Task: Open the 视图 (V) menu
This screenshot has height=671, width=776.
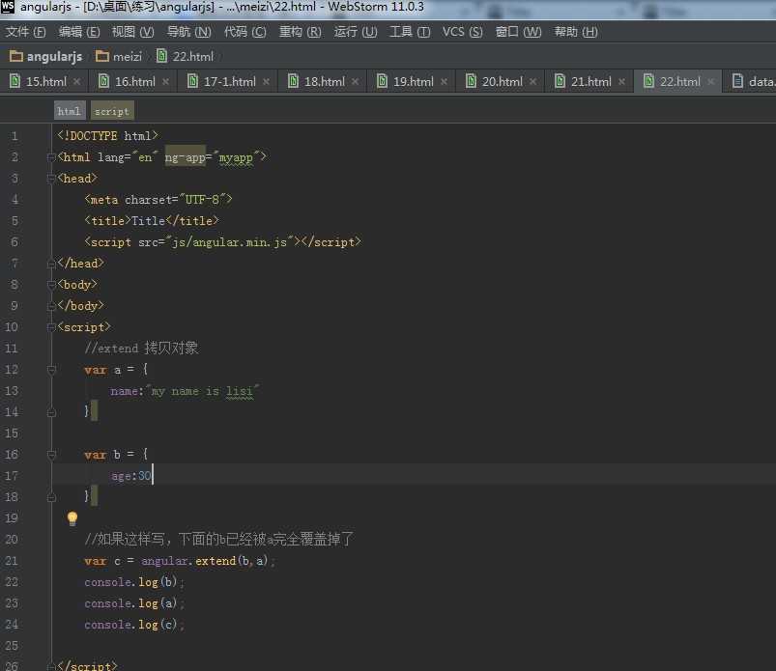Action: [132, 32]
